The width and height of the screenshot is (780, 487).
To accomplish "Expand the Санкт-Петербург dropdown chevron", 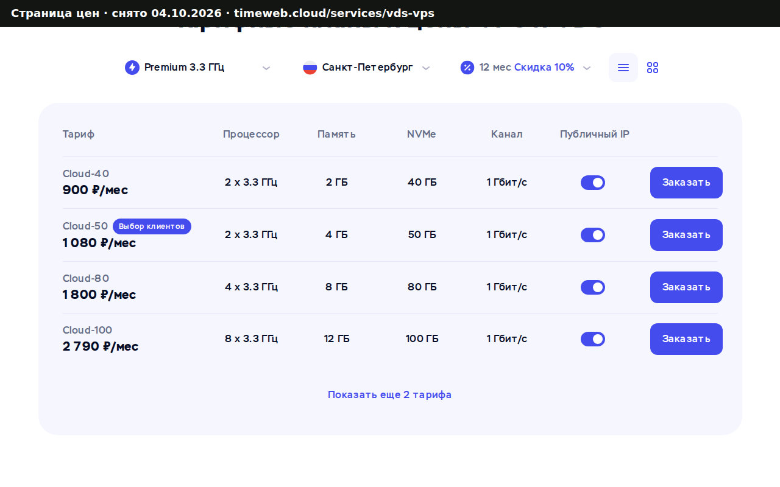I will (x=426, y=68).
